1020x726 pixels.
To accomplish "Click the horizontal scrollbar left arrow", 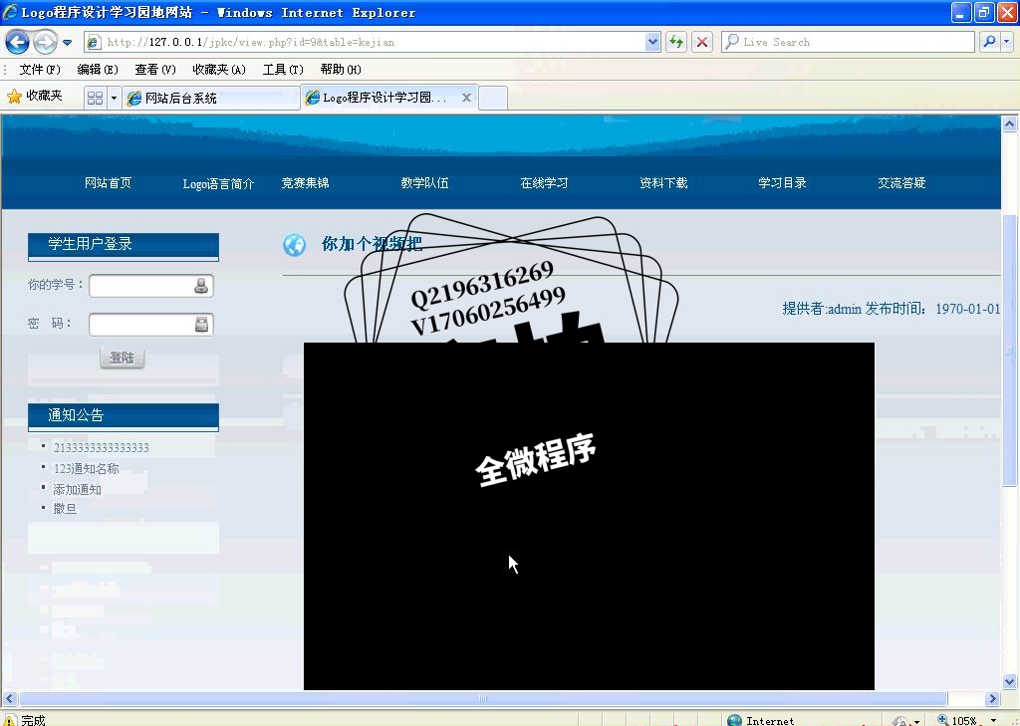I will [x=9, y=698].
